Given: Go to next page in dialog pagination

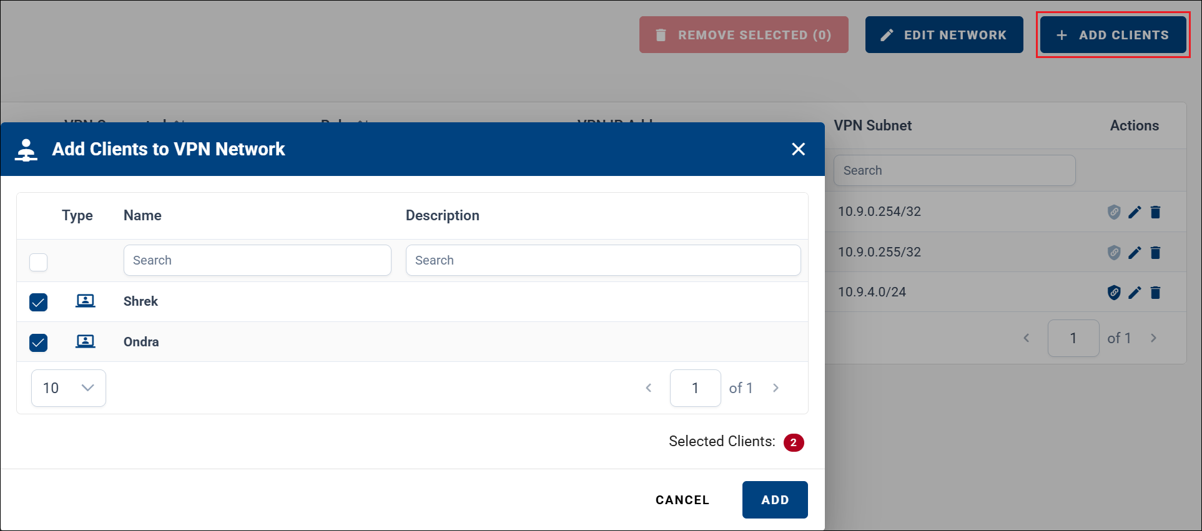Looking at the screenshot, I should (x=776, y=388).
